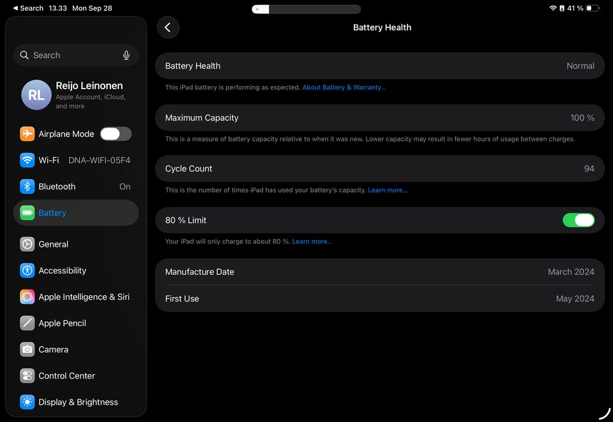Select the First Use row
The image size is (613, 422).
pos(380,298)
